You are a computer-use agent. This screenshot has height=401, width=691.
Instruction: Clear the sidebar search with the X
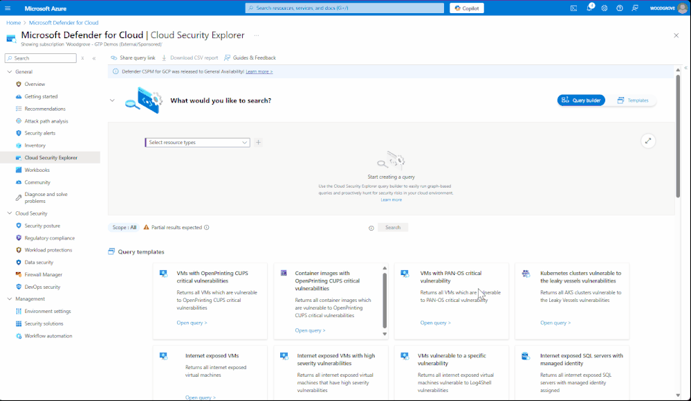(82, 58)
